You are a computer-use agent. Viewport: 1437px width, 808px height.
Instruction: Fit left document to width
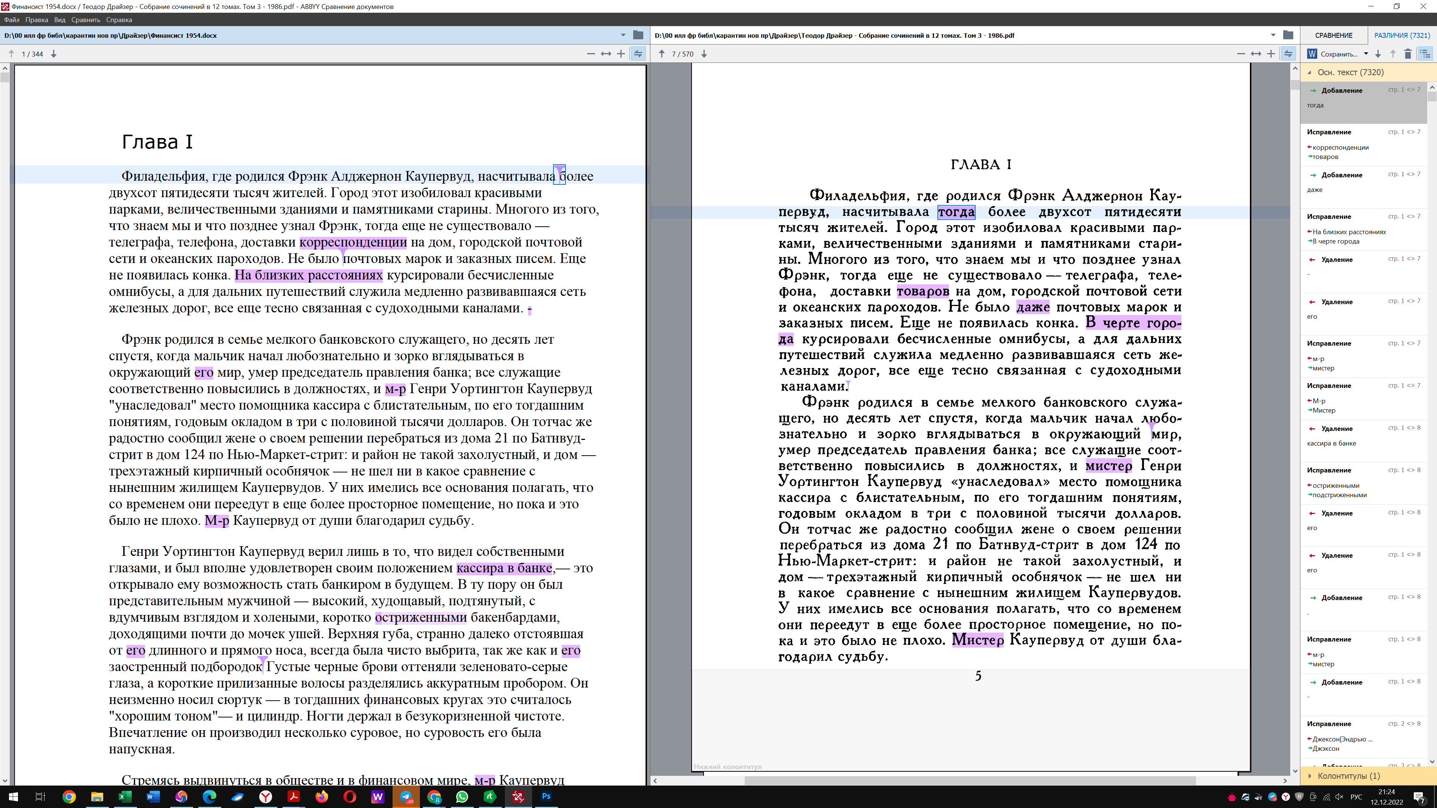click(x=606, y=54)
